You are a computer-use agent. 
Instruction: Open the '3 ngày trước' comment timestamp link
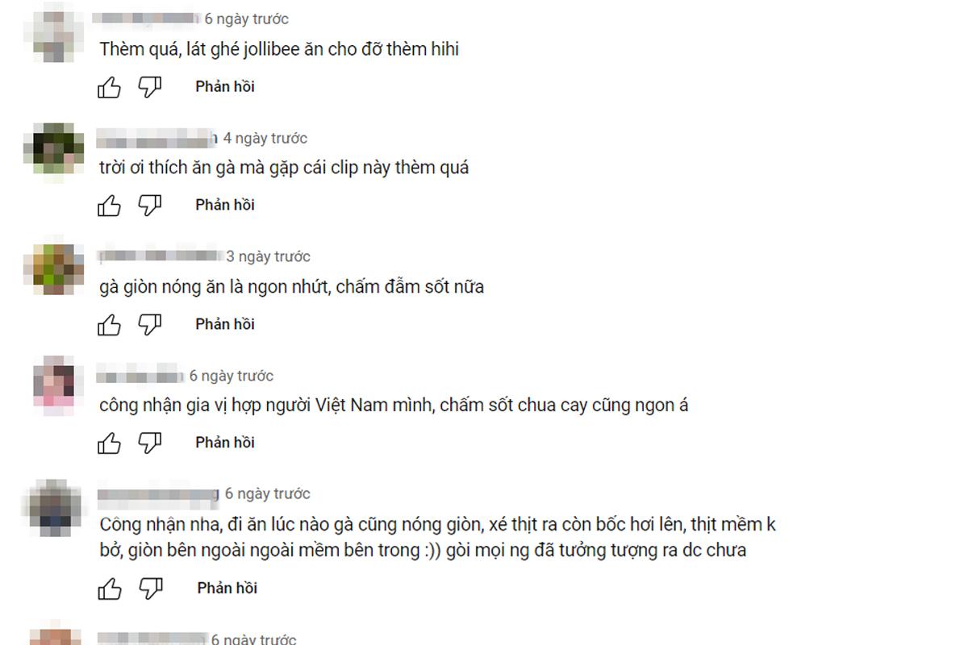point(269,256)
